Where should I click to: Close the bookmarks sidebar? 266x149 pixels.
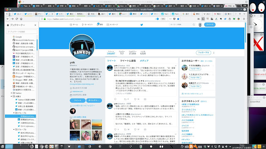pos(35,25)
